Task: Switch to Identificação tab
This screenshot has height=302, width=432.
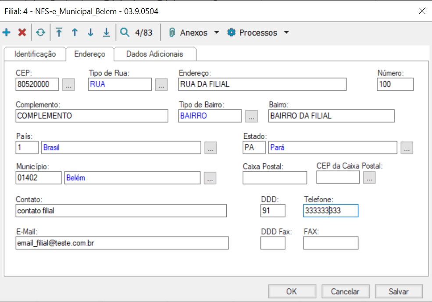Action: click(35, 54)
